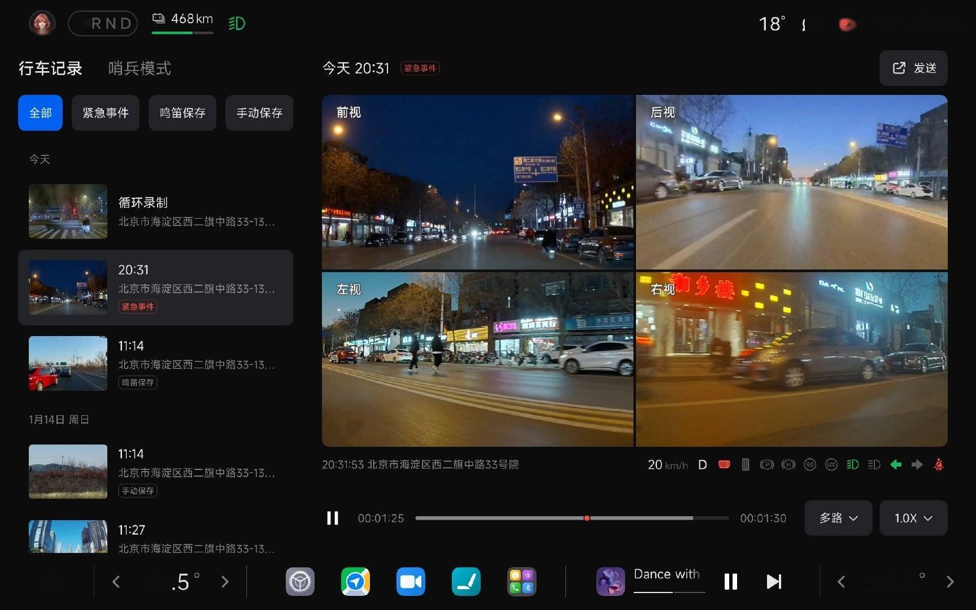This screenshot has height=610, width=976.
Task: Open the 11:27 recording entry
Action: (x=155, y=537)
